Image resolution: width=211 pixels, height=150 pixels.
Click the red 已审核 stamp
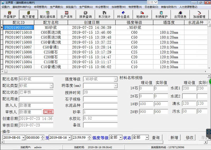pyautogui.click(x=49, y=112)
